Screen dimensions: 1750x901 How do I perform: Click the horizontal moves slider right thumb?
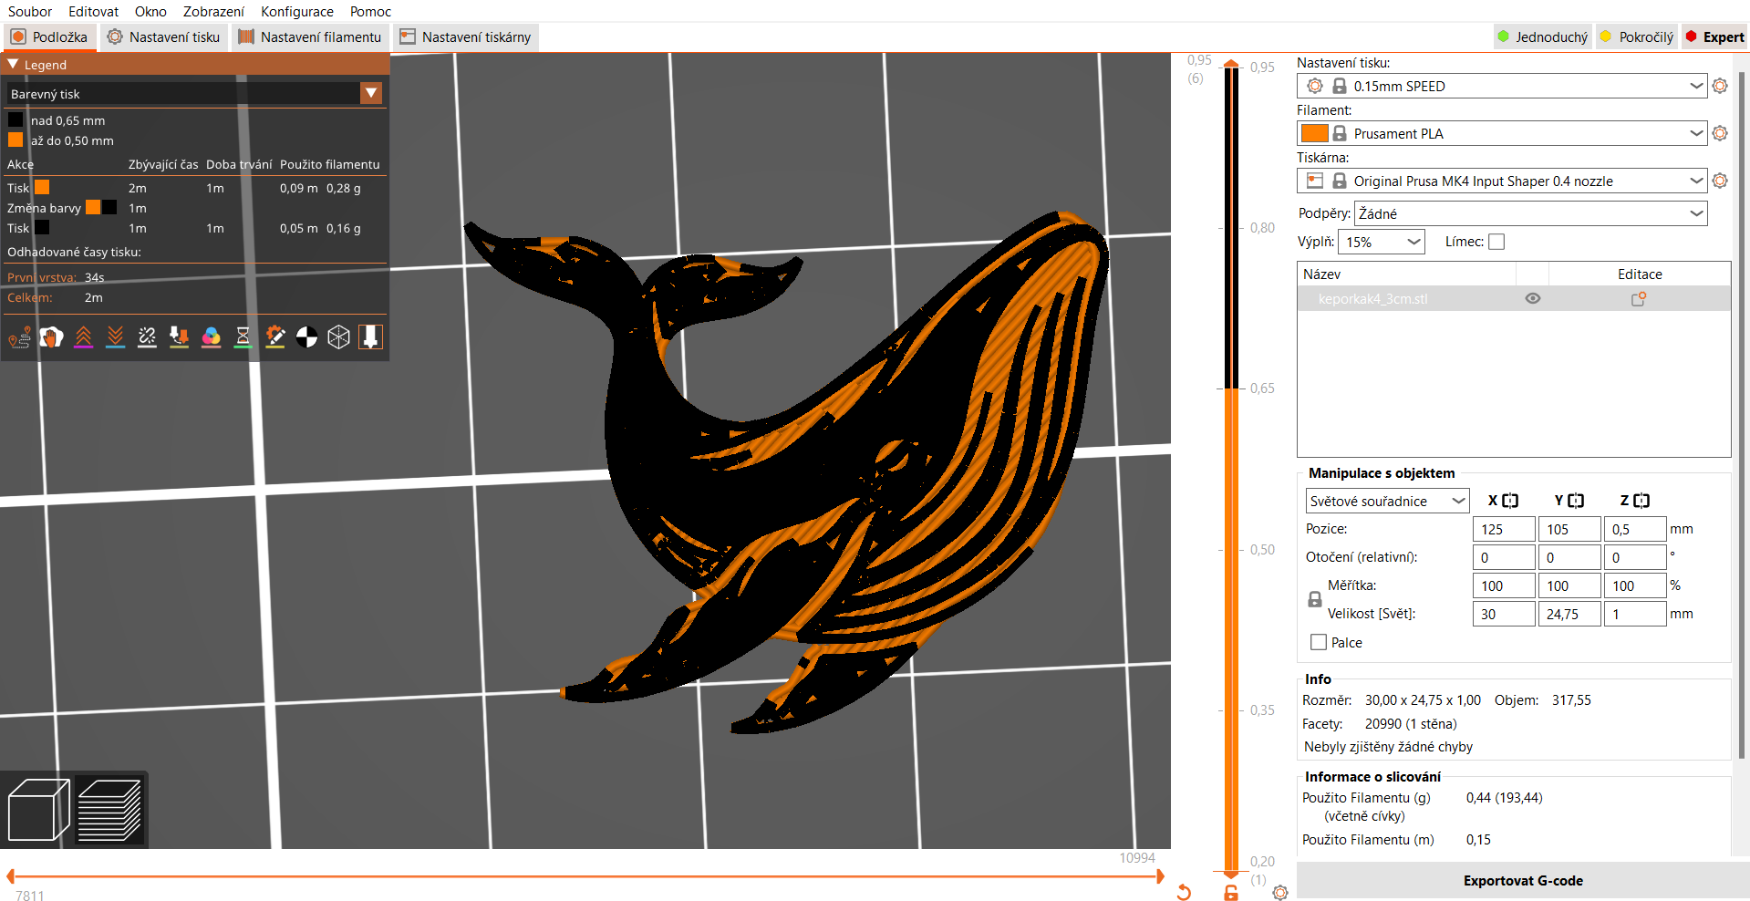point(1160,876)
